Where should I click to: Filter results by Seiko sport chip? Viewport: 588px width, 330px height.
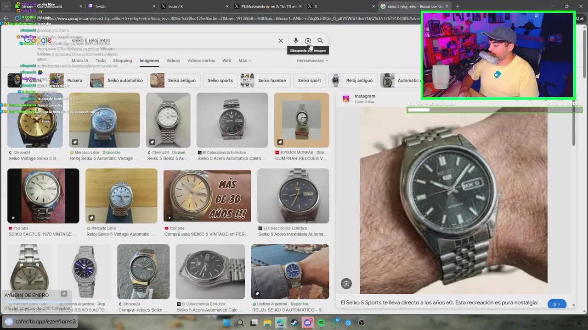pos(309,80)
